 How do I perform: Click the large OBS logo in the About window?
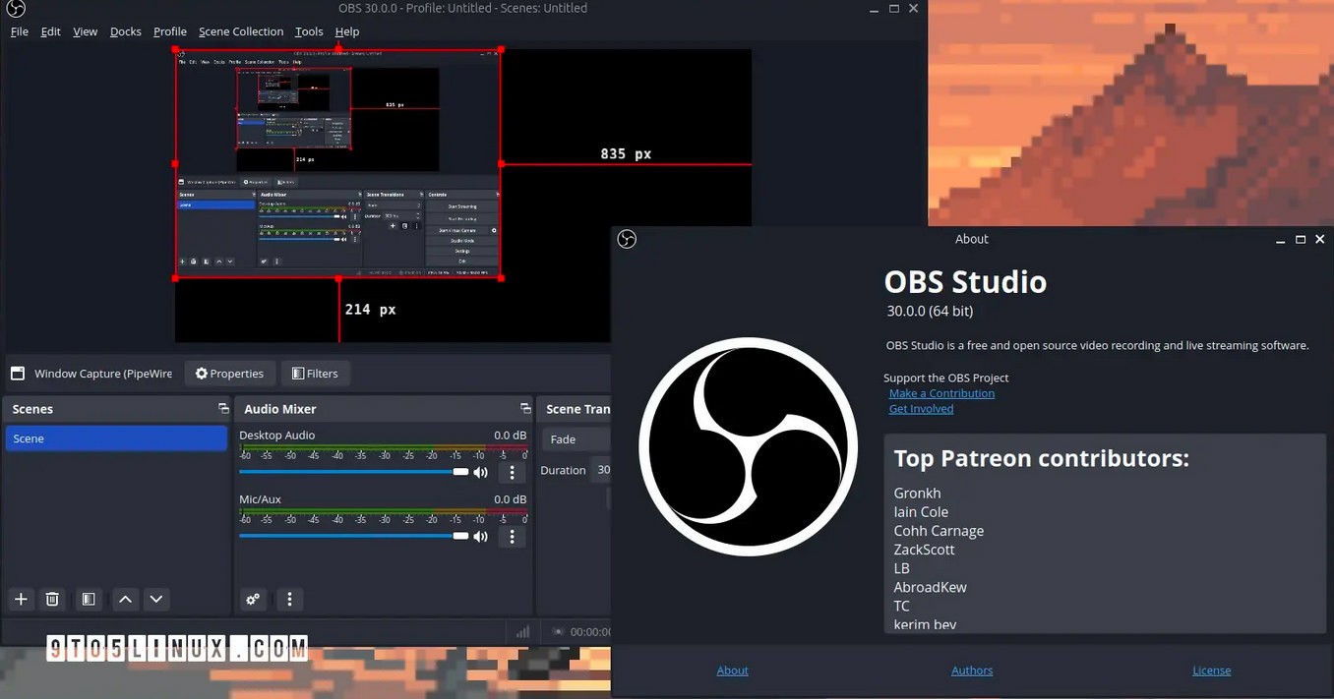click(x=748, y=446)
